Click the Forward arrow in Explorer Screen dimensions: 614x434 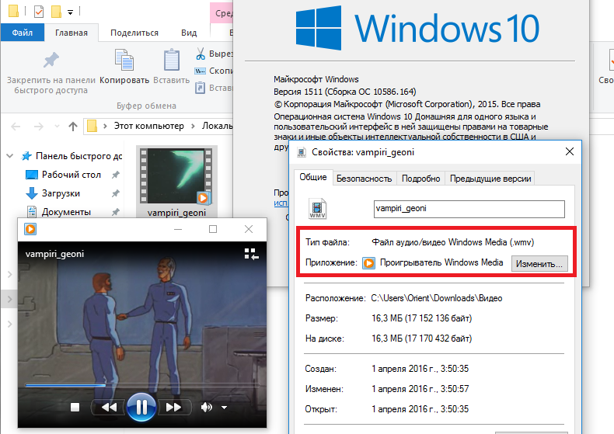pyautogui.click(x=38, y=127)
